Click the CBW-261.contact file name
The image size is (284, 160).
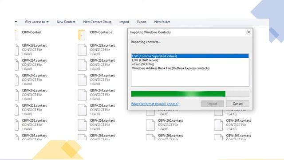tap(239, 120)
